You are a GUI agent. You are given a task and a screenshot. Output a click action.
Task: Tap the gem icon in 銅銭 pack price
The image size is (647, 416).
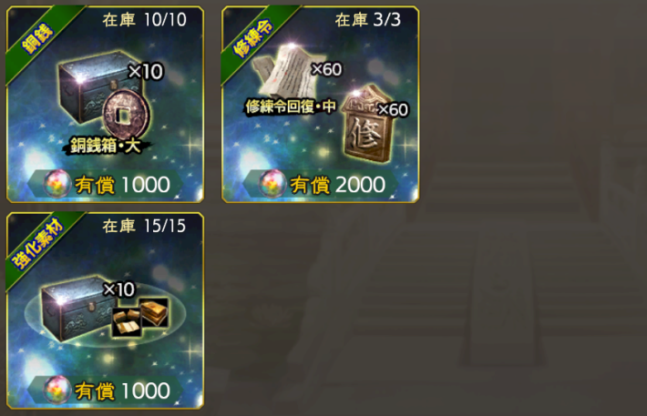[57, 184]
